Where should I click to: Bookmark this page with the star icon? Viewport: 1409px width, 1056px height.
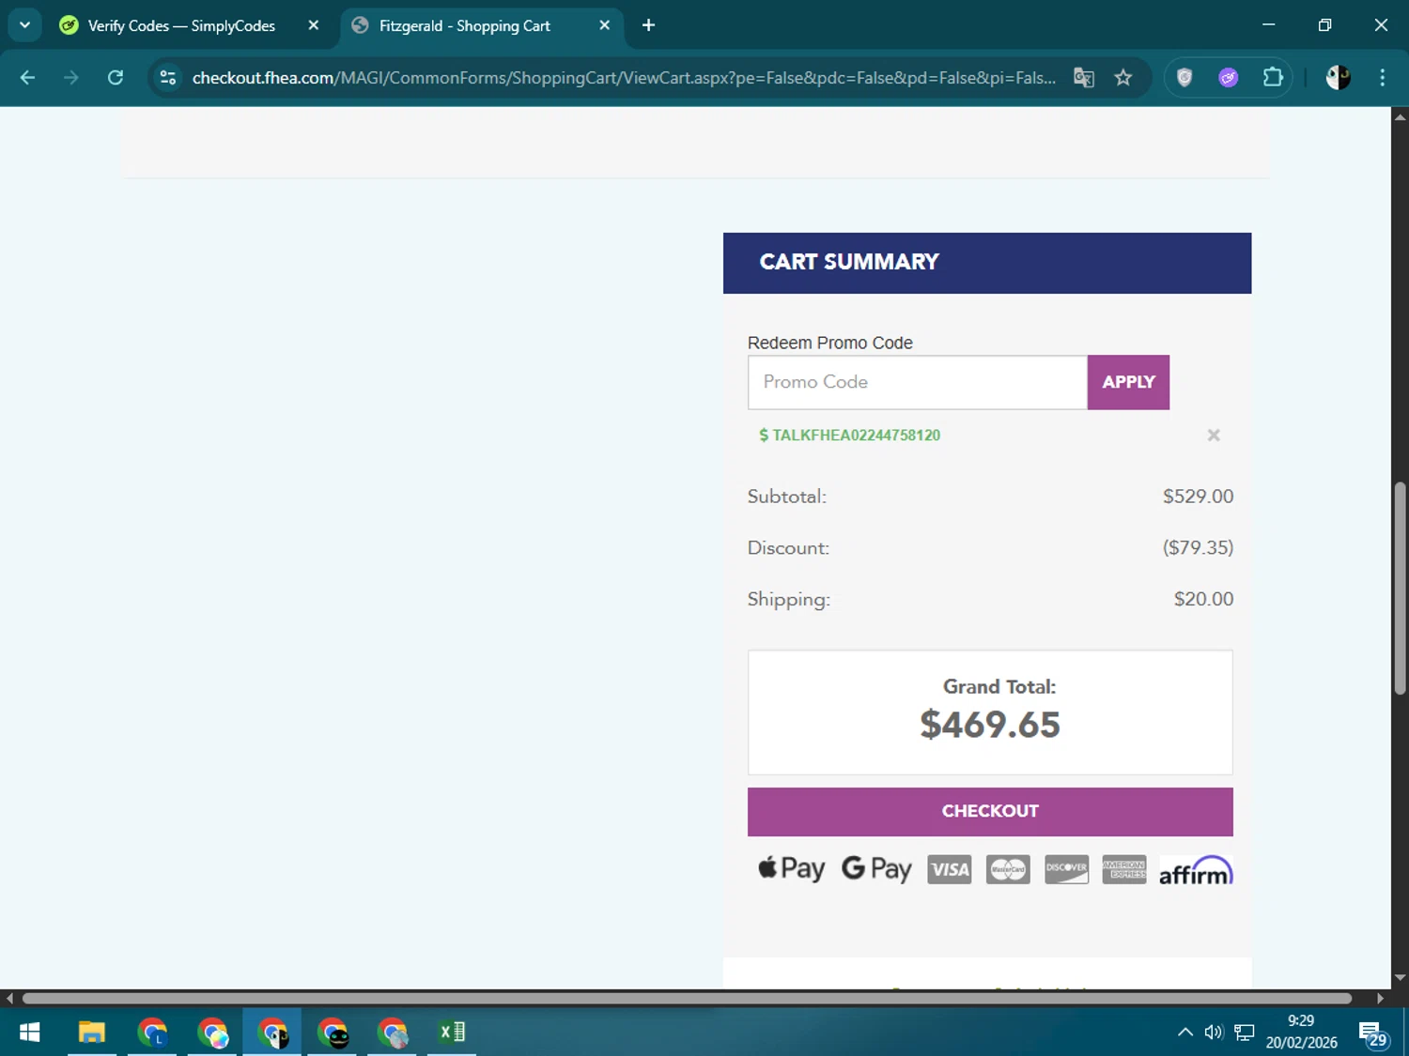coord(1123,78)
